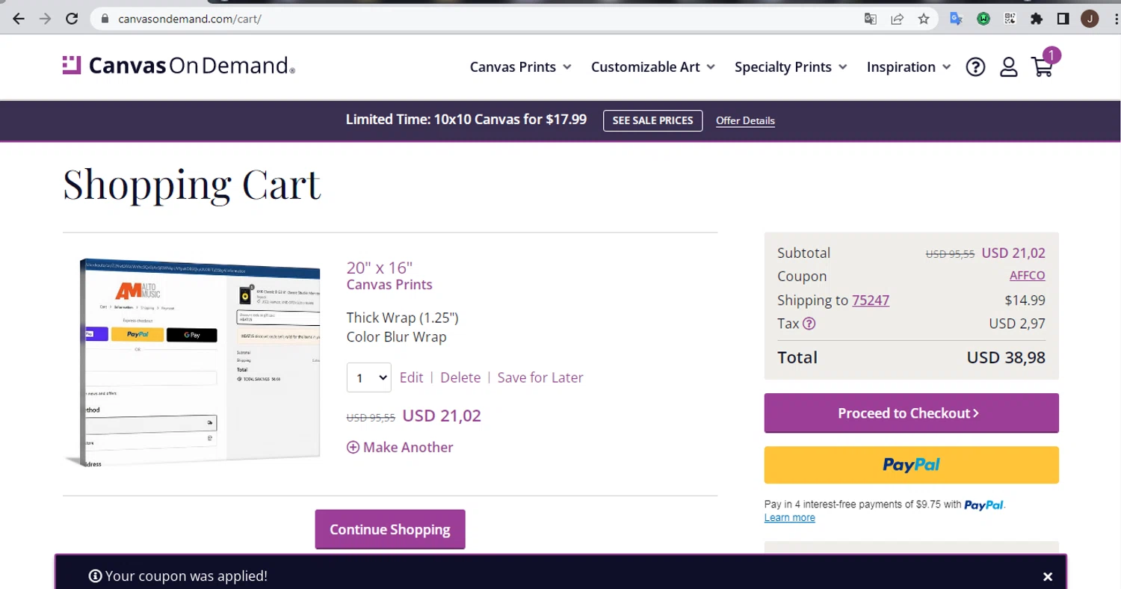Change shipping zip code 75247
The width and height of the screenshot is (1121, 589).
(x=871, y=300)
